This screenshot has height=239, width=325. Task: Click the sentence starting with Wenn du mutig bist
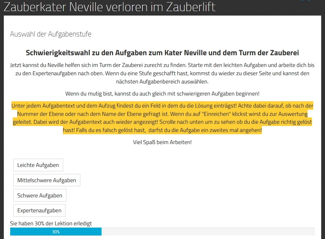pos(162,94)
